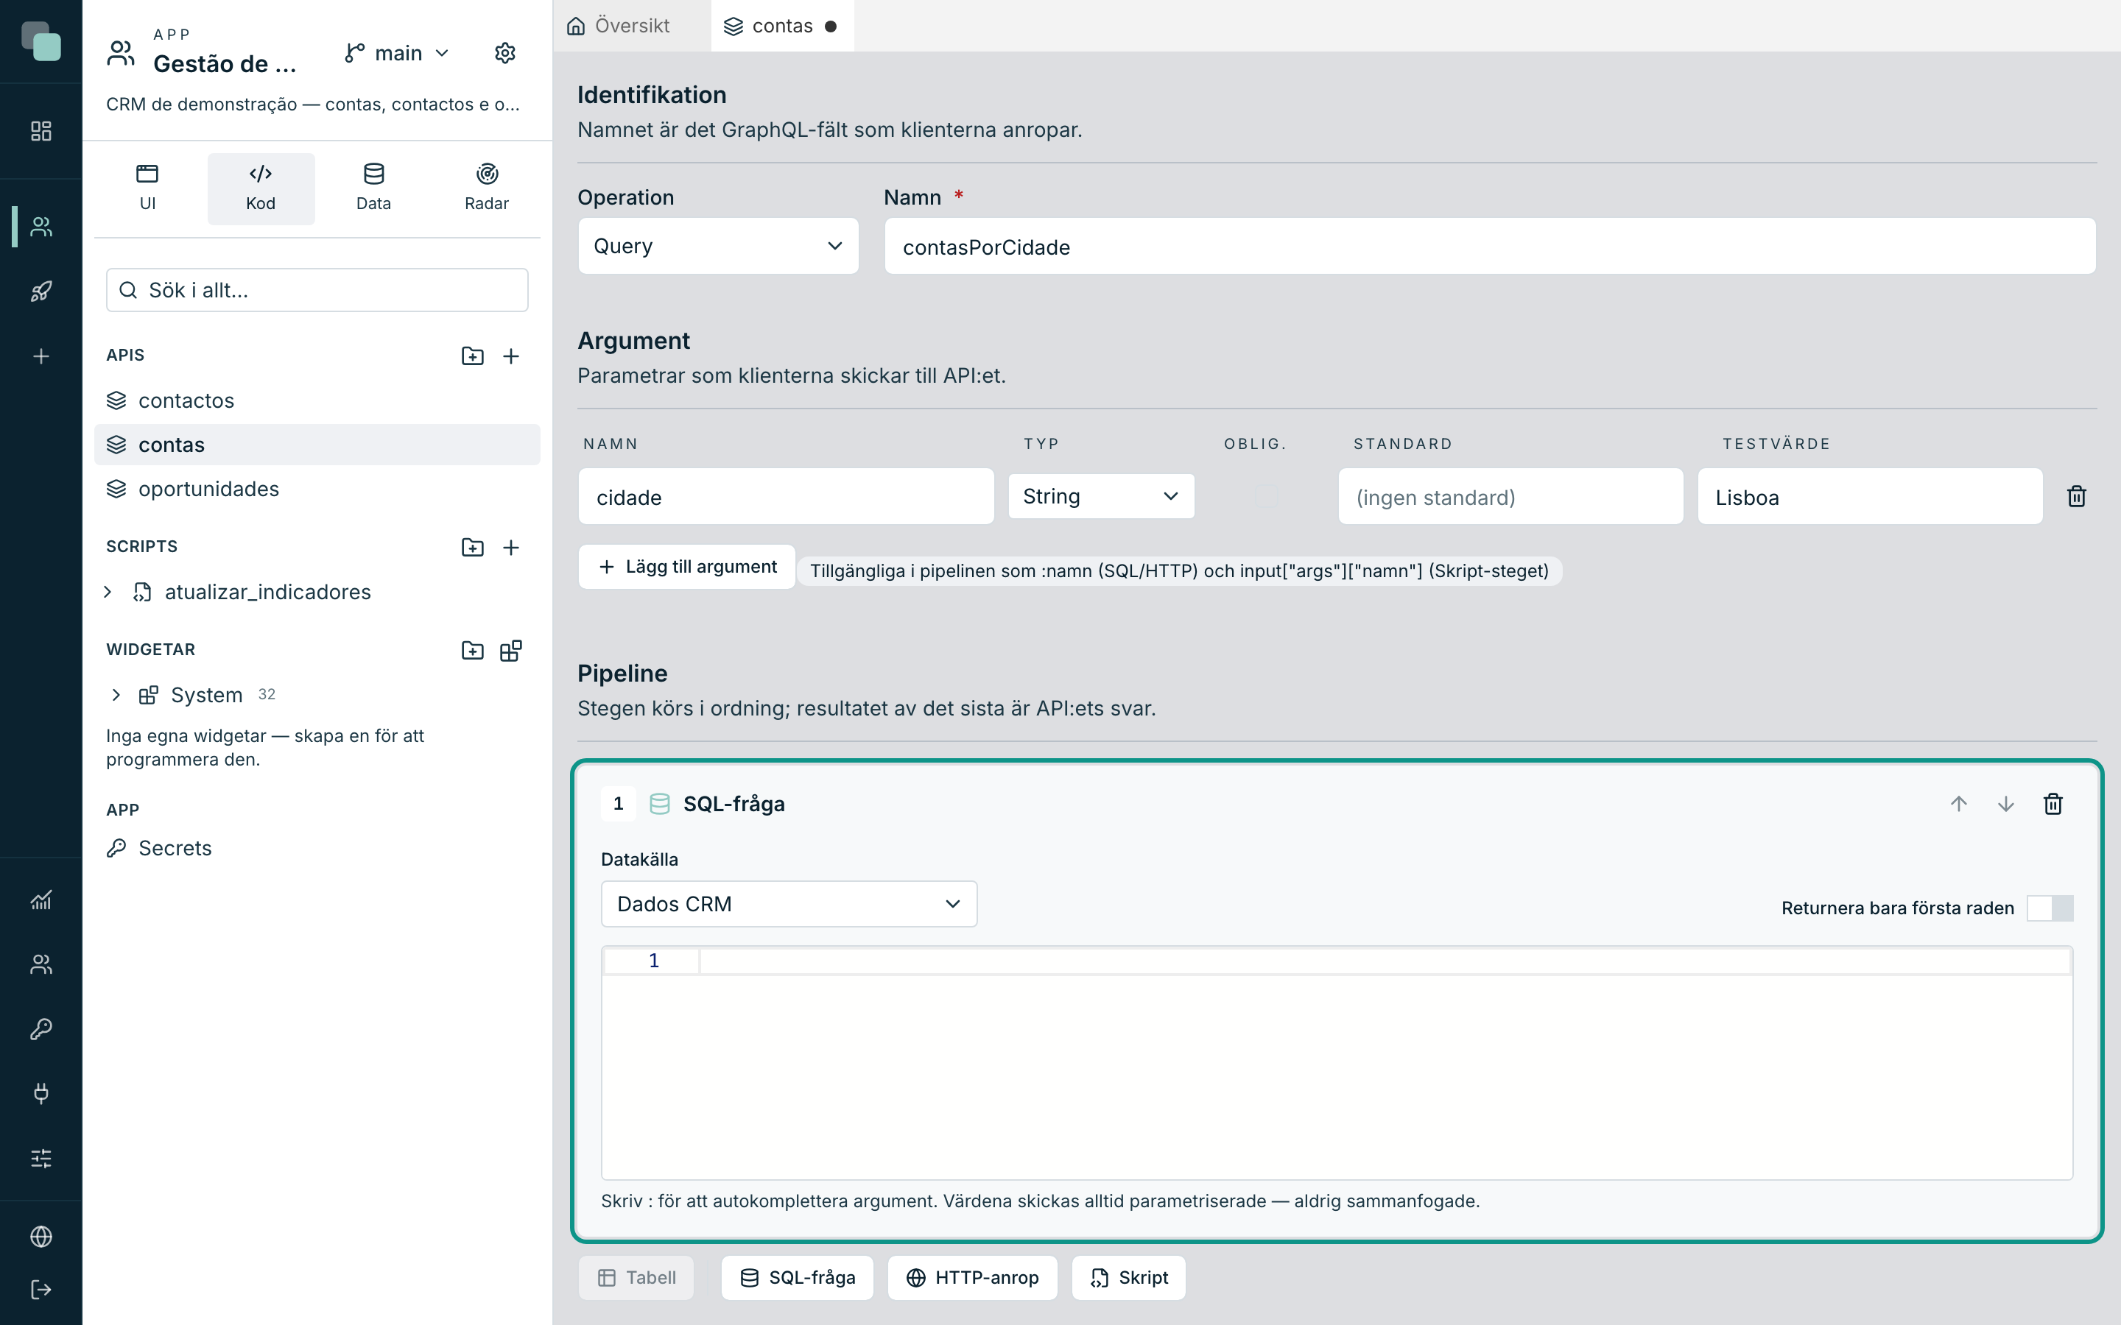
Task: Click the step number 1 badge
Action: [619, 805]
